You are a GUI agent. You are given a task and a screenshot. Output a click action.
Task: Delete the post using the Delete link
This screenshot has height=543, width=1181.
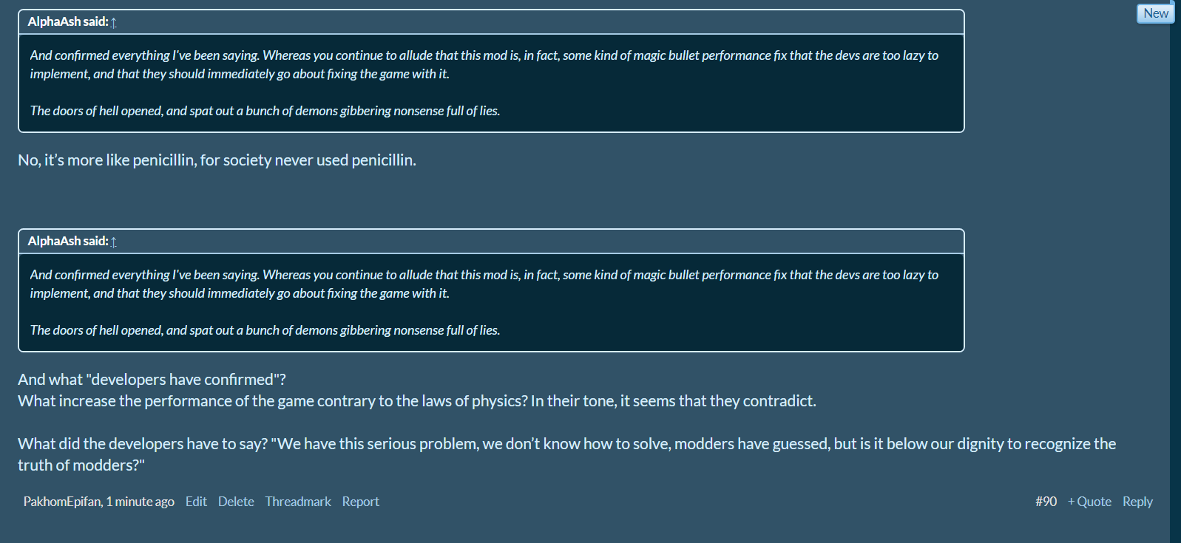pos(236,502)
